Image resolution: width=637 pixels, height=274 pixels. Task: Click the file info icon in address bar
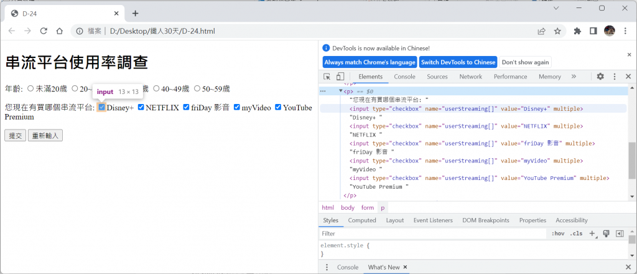(x=80, y=31)
